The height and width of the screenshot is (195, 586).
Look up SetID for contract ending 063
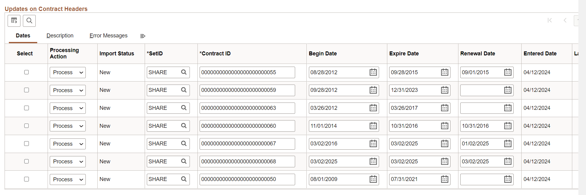[x=184, y=108]
